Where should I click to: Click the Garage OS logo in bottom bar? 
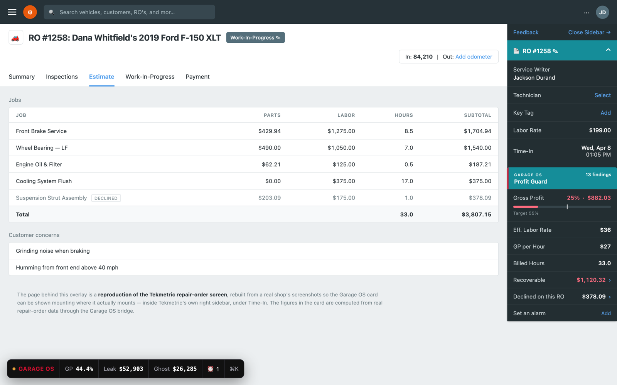(x=33, y=369)
